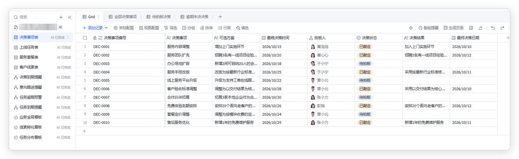
Task: Open the 排序 sort tool
Action: point(206,28)
